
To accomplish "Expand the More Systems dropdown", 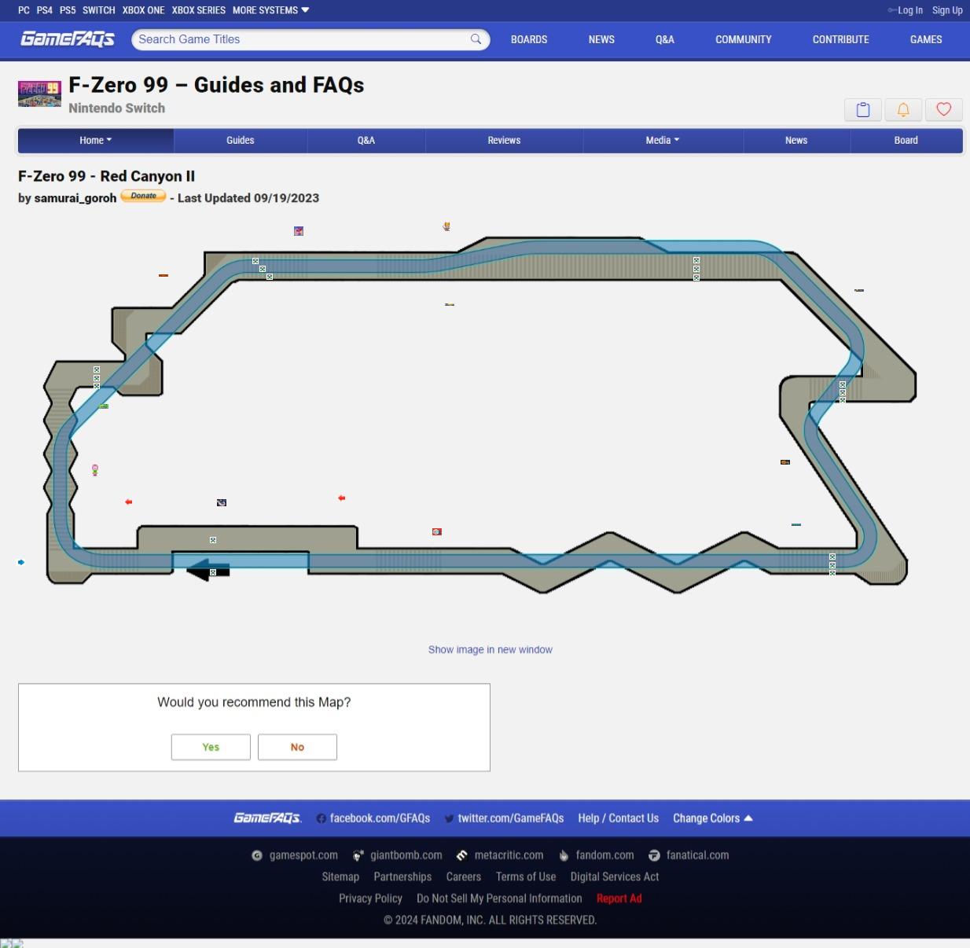I will [x=270, y=10].
